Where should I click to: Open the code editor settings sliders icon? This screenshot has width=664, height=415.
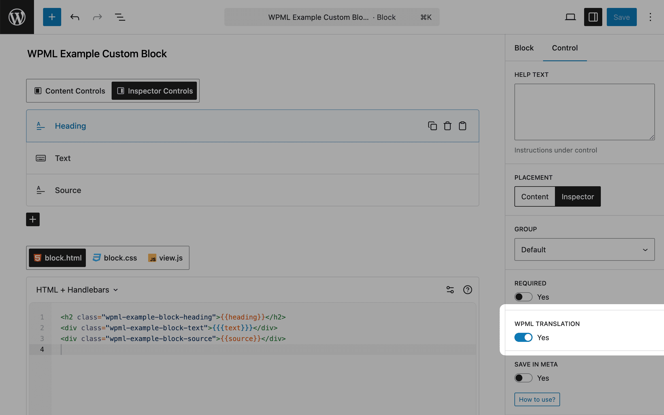tap(450, 289)
